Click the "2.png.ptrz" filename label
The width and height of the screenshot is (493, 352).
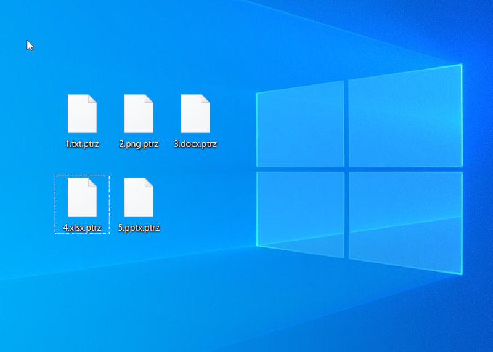pyautogui.click(x=139, y=145)
